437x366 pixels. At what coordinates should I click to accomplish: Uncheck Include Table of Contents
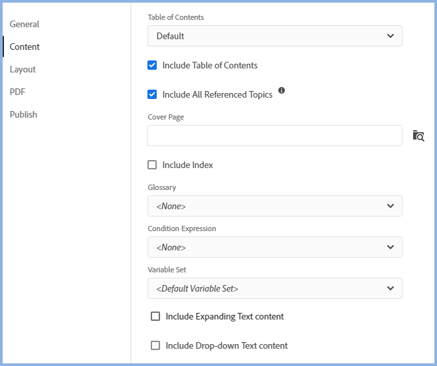click(x=152, y=65)
